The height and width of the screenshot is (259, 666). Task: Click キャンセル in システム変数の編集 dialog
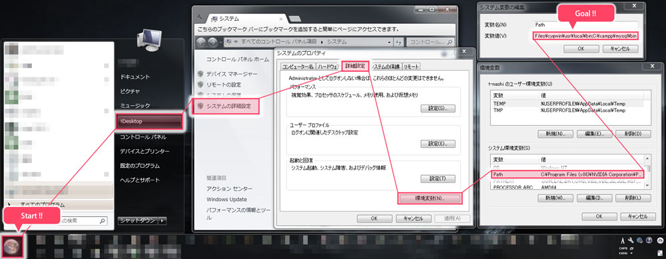[620, 49]
